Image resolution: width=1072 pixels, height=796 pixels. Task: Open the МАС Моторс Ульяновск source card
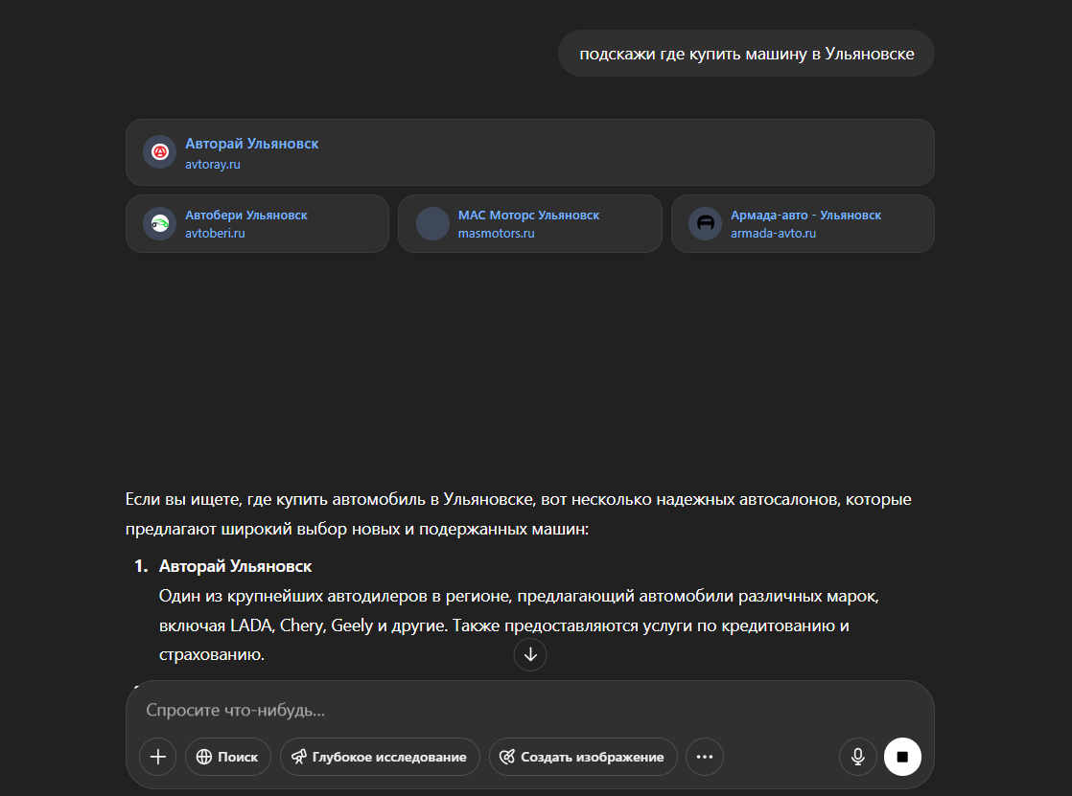[530, 223]
